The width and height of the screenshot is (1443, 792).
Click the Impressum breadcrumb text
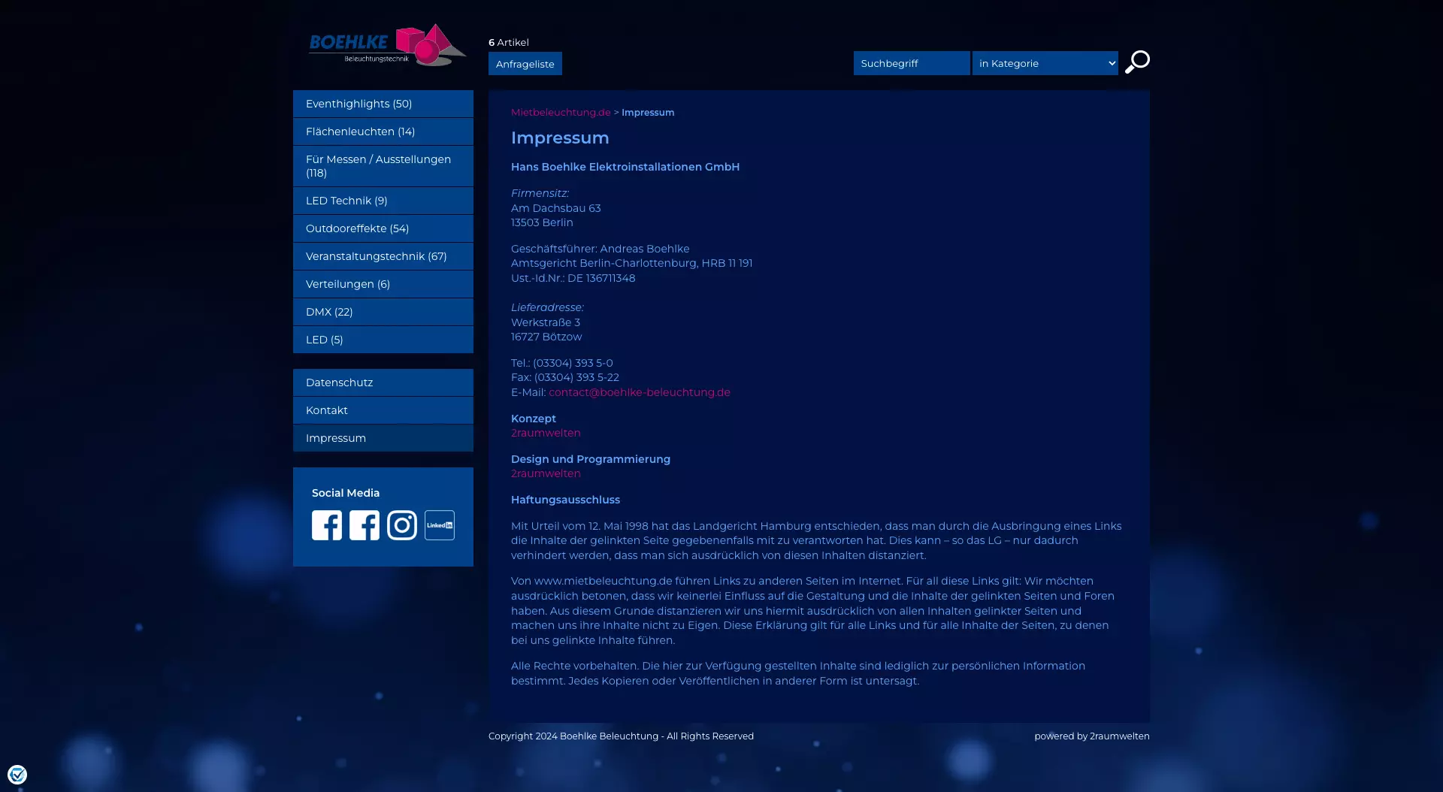648,113
